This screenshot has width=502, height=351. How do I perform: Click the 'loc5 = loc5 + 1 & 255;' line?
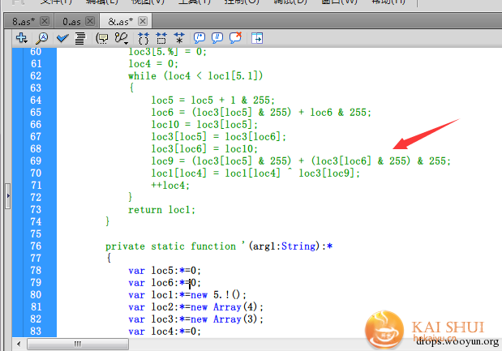213,101
